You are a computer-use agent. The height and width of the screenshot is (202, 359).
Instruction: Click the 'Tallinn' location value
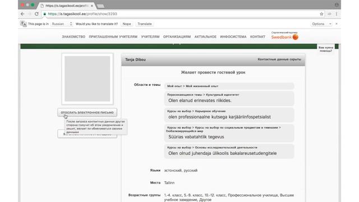click(x=169, y=183)
